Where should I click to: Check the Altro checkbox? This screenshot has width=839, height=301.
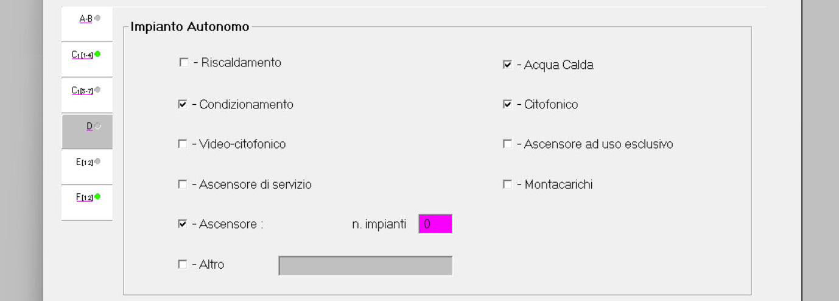(182, 264)
